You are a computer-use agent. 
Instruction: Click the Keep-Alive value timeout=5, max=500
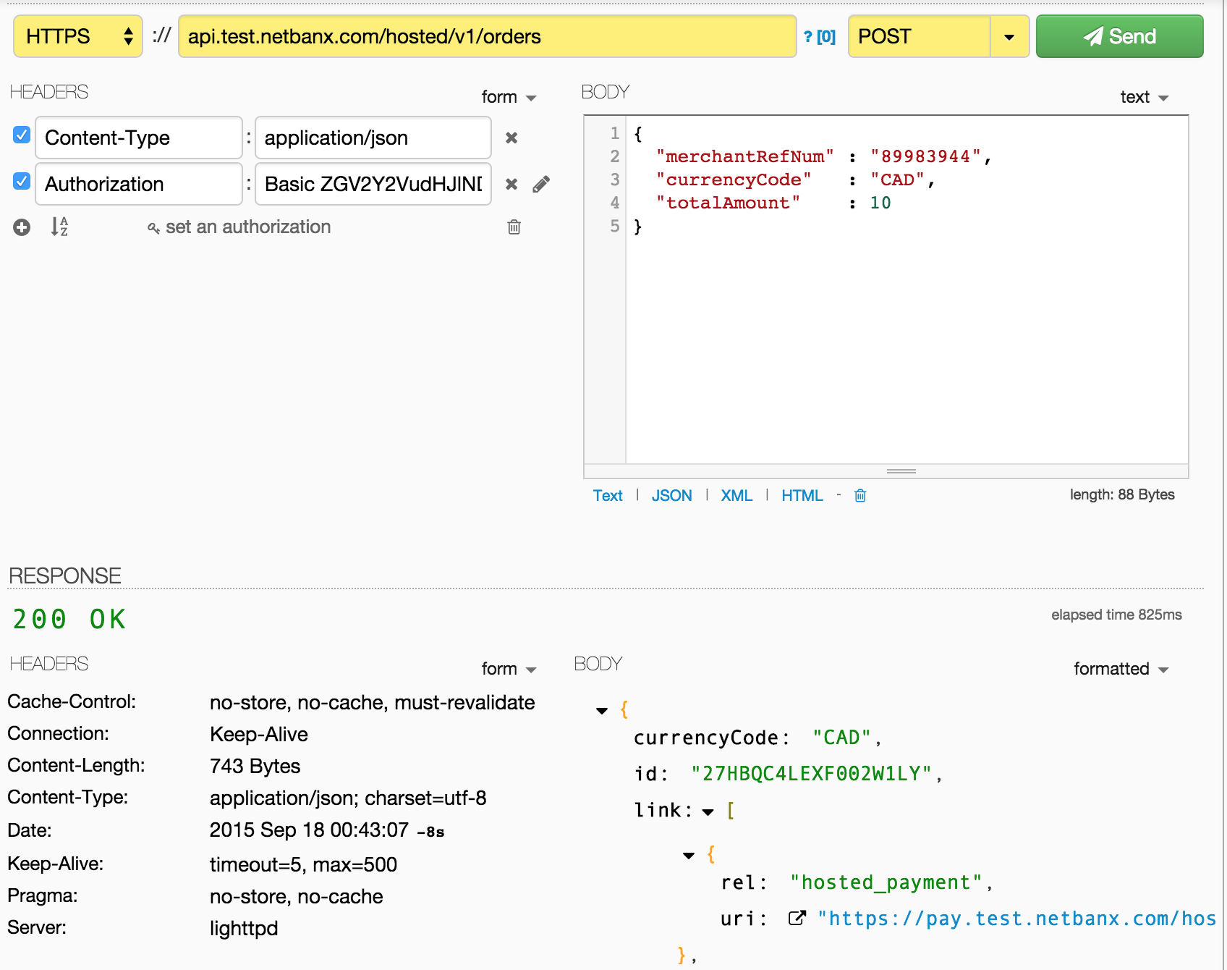tap(303, 864)
